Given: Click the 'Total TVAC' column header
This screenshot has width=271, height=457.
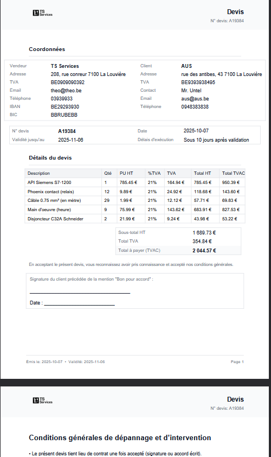Looking at the screenshot, I should [x=234, y=174].
